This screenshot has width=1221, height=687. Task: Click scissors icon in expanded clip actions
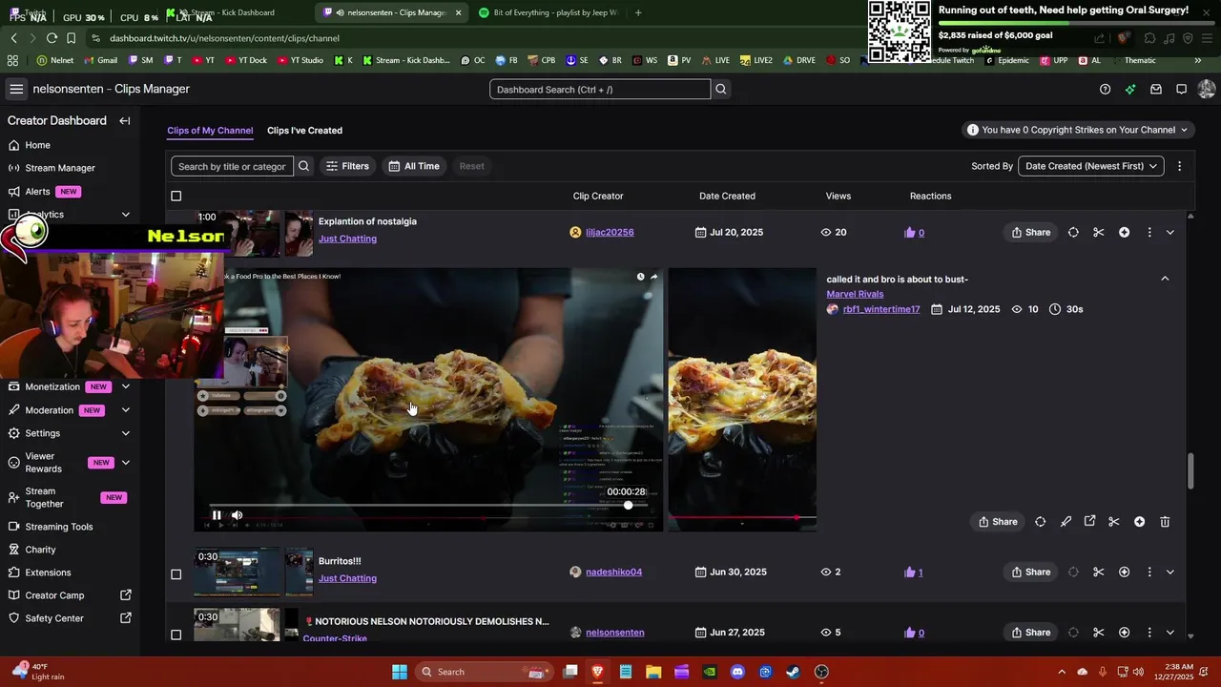[1114, 522]
